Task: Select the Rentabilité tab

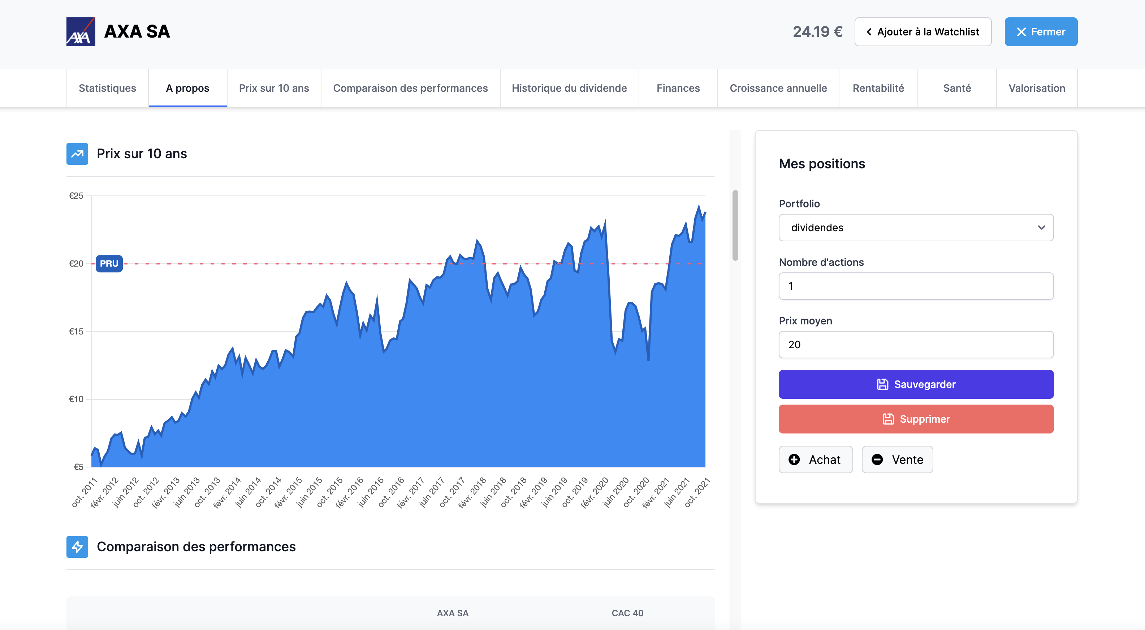Action: pos(878,88)
